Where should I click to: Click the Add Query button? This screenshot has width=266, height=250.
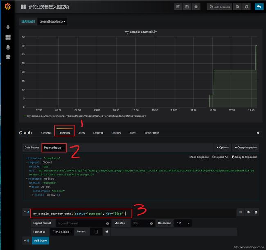point(41,241)
